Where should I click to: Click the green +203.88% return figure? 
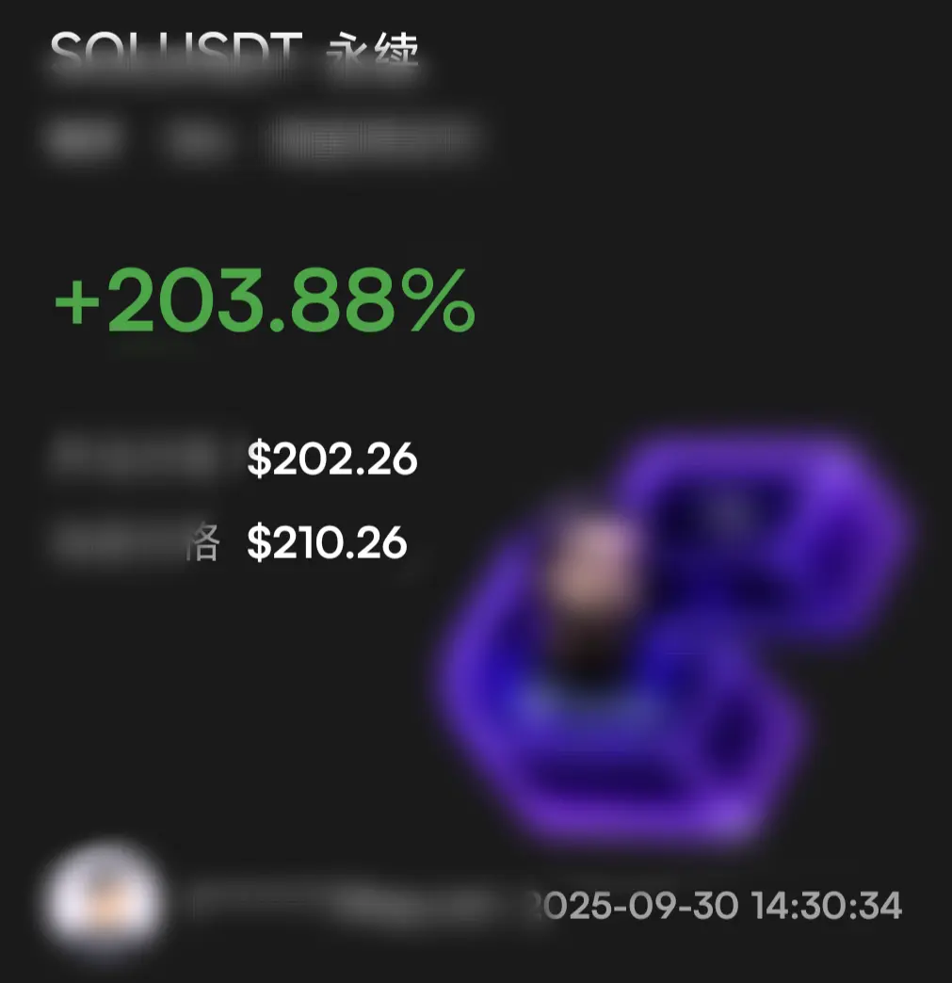[265, 300]
